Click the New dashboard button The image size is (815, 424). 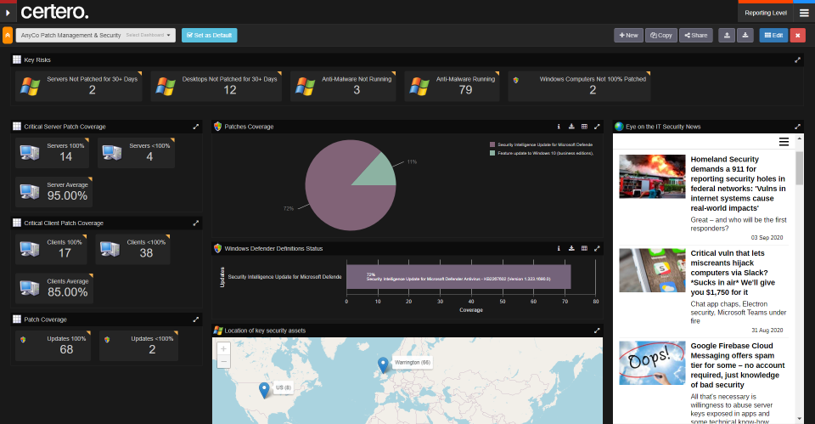coord(628,35)
